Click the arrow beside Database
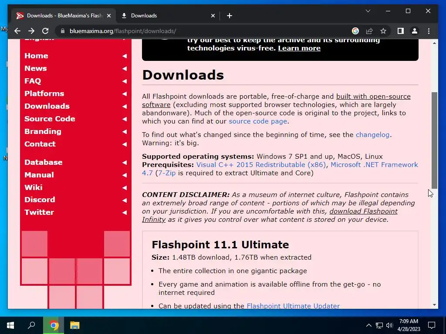 pyautogui.click(x=125, y=163)
